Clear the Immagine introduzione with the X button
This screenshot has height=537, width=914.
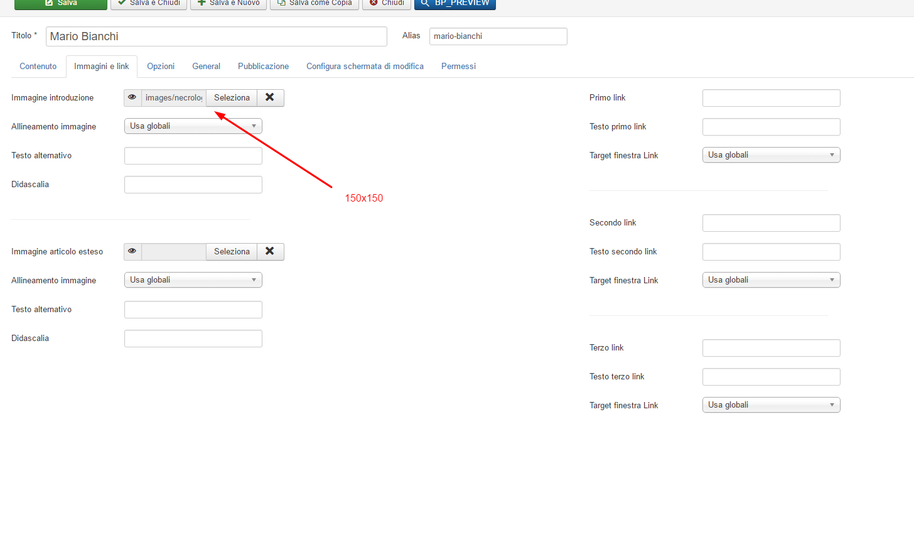[271, 97]
